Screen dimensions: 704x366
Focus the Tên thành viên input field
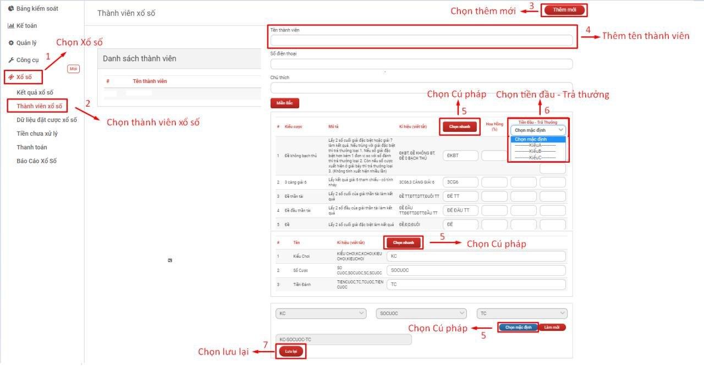(x=421, y=40)
